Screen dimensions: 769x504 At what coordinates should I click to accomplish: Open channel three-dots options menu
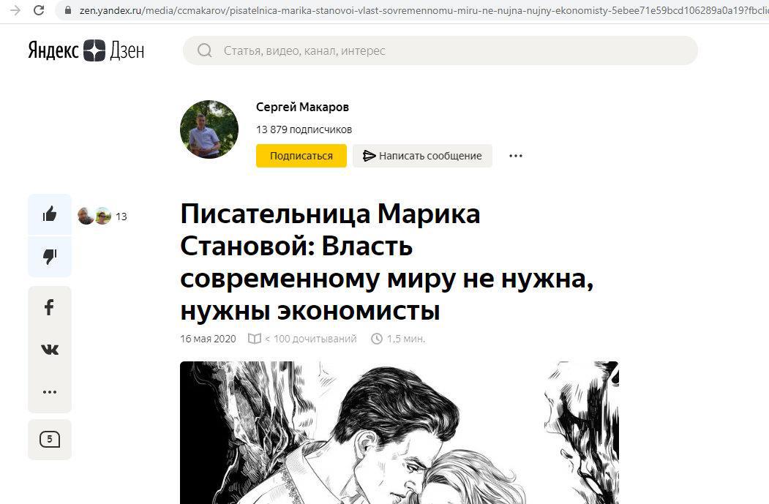coord(515,156)
